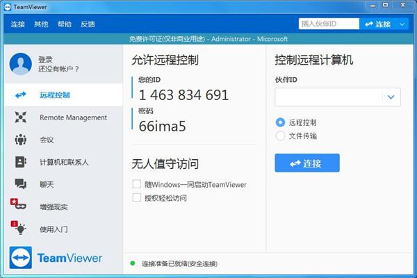Screen dimensions: 417x278
Task: Open 计算机和联系人 section
Action: click(63, 162)
